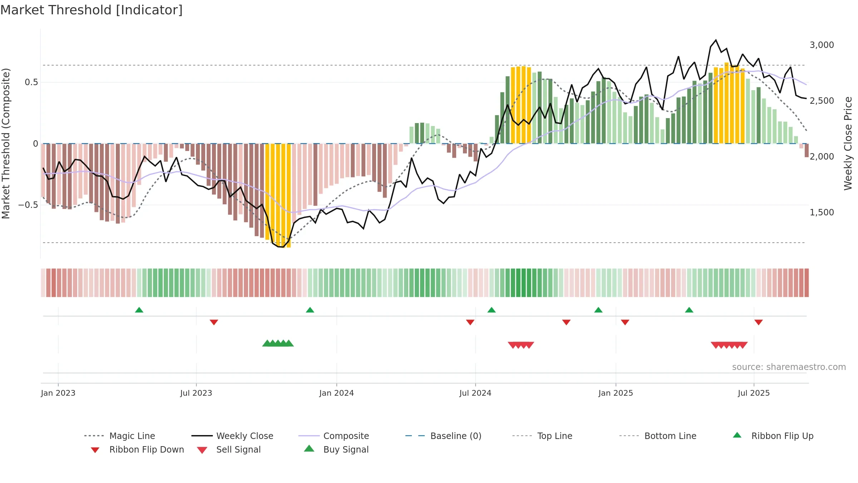
Task: Click the Jul 2025 x-axis label
Action: pos(754,393)
